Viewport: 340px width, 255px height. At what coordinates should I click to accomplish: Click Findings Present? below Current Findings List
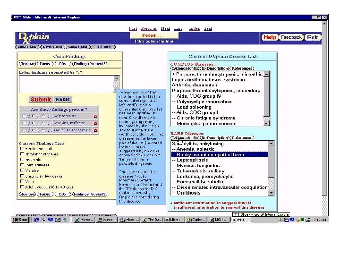(x=90, y=194)
